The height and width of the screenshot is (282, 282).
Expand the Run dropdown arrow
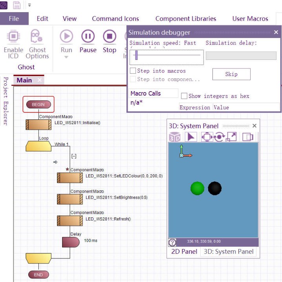(66, 57)
